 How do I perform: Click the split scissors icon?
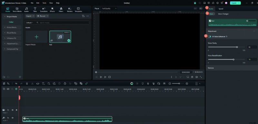[33, 84]
